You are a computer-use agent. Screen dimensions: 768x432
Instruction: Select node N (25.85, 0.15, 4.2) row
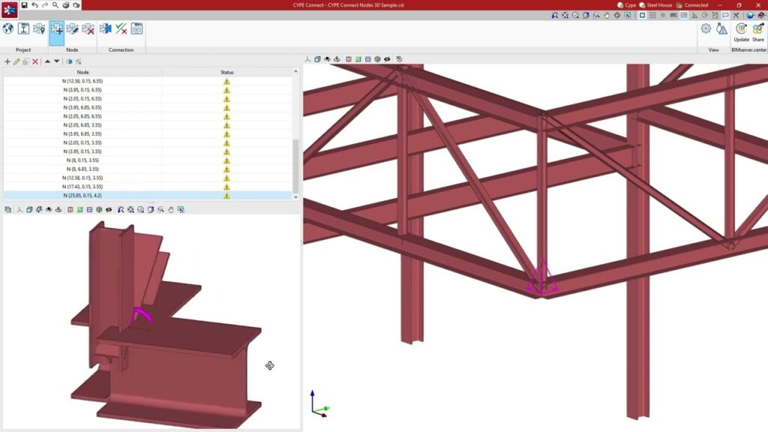click(82, 196)
